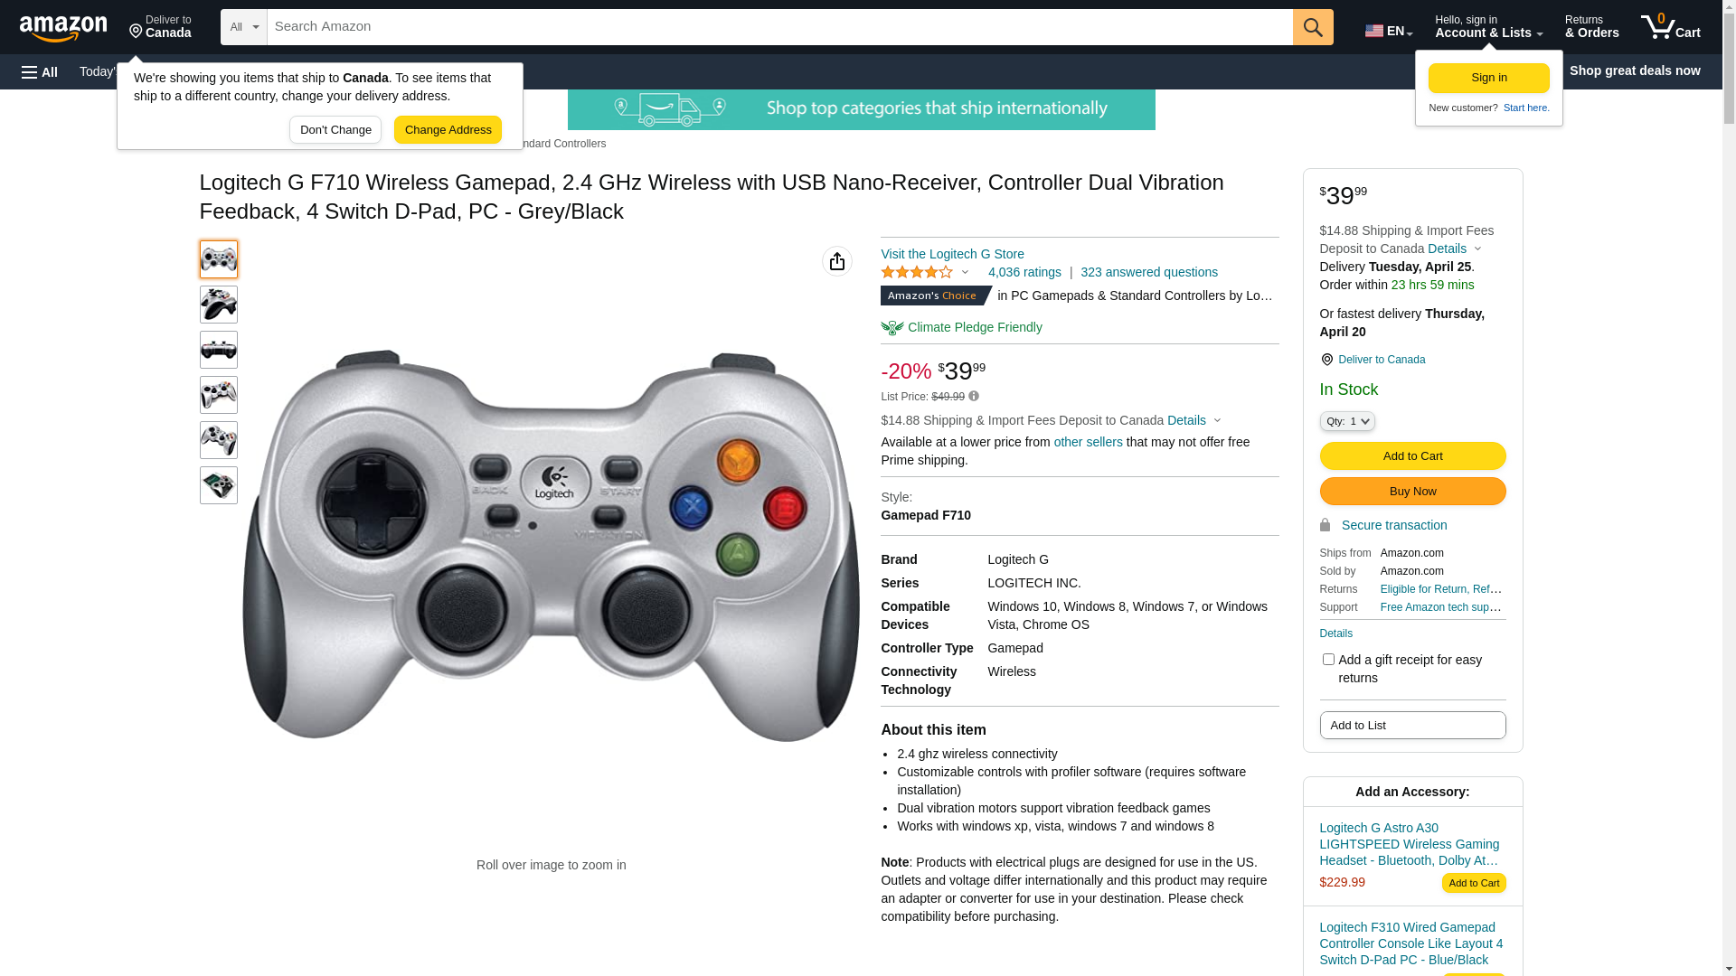The image size is (1736, 976).
Task: Click the Deliver to Canada location icon
Action: (1326, 360)
